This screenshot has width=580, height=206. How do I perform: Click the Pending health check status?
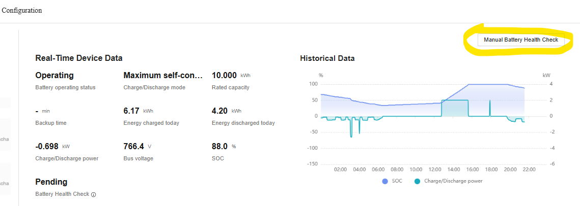pos(51,182)
